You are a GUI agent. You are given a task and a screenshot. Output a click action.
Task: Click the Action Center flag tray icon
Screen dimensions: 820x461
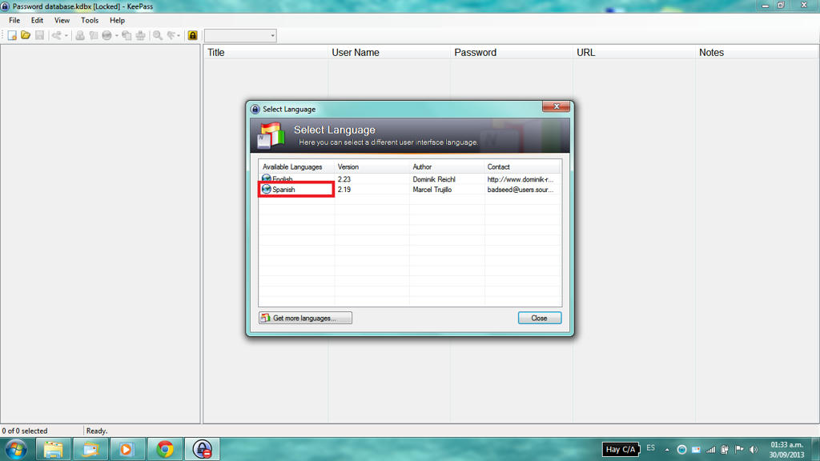(739, 450)
